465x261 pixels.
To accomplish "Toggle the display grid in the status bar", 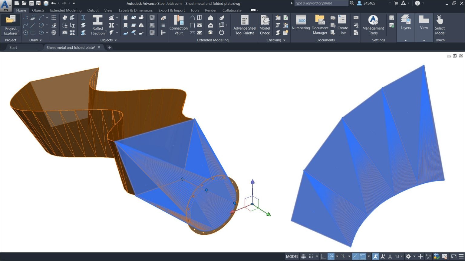I will coord(304,256).
